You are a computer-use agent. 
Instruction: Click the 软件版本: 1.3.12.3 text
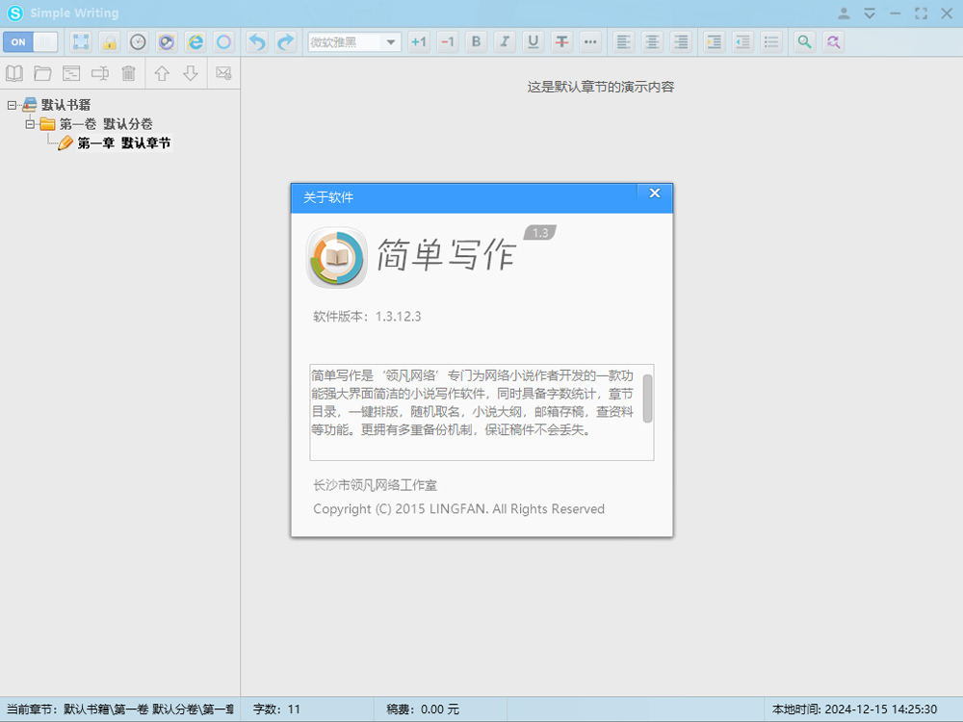pos(367,317)
